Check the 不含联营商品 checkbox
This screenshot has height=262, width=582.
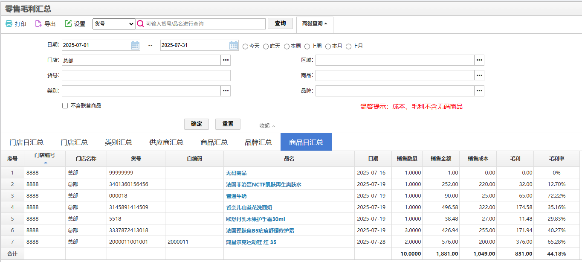(65, 106)
